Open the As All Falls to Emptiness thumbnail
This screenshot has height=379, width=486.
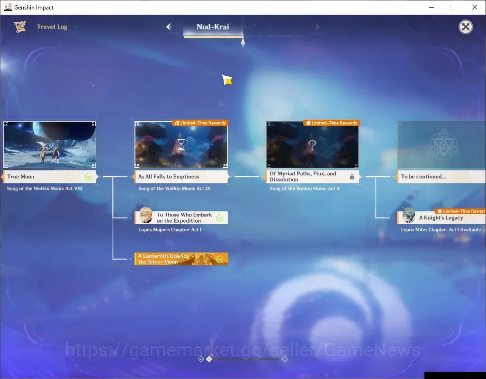point(181,144)
